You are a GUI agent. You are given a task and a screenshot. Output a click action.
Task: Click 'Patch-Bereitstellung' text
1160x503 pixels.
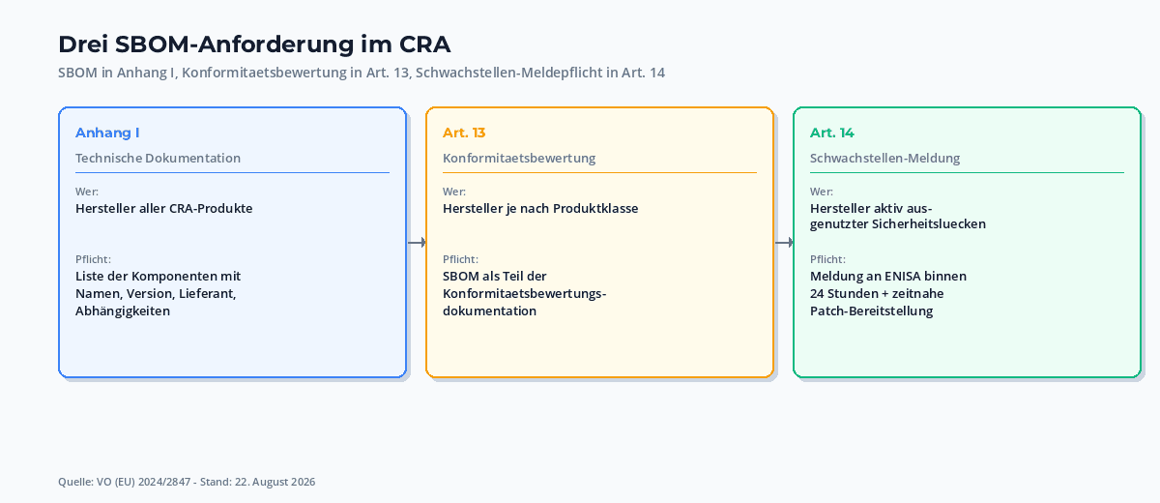click(x=871, y=311)
